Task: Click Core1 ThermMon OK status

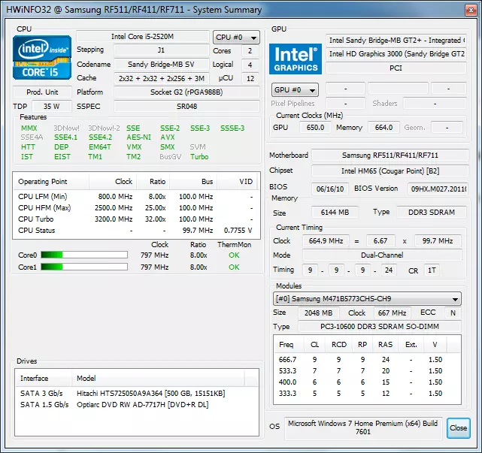Action: coord(234,267)
